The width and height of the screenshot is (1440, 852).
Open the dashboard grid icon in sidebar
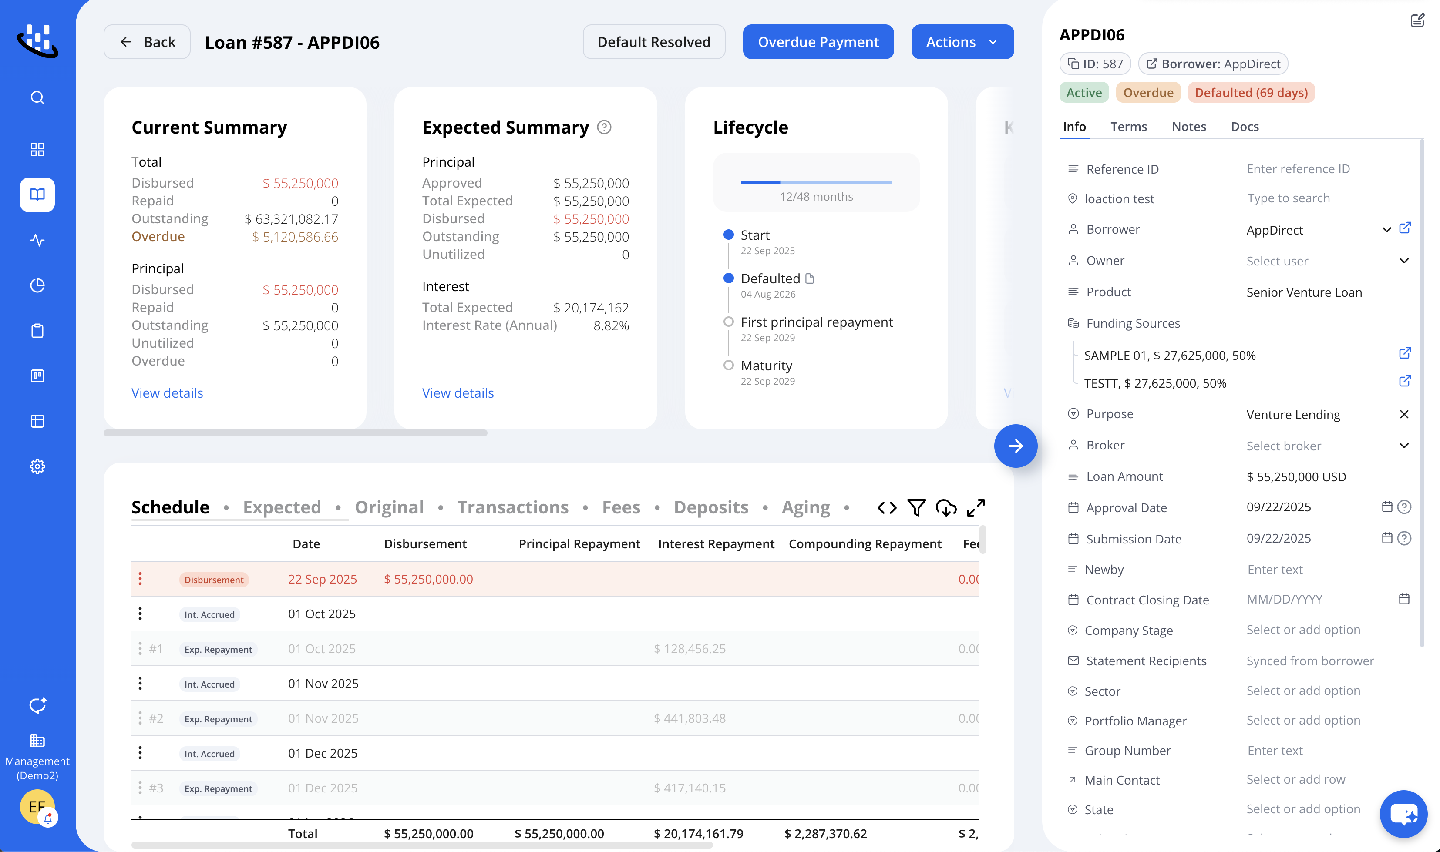click(37, 150)
